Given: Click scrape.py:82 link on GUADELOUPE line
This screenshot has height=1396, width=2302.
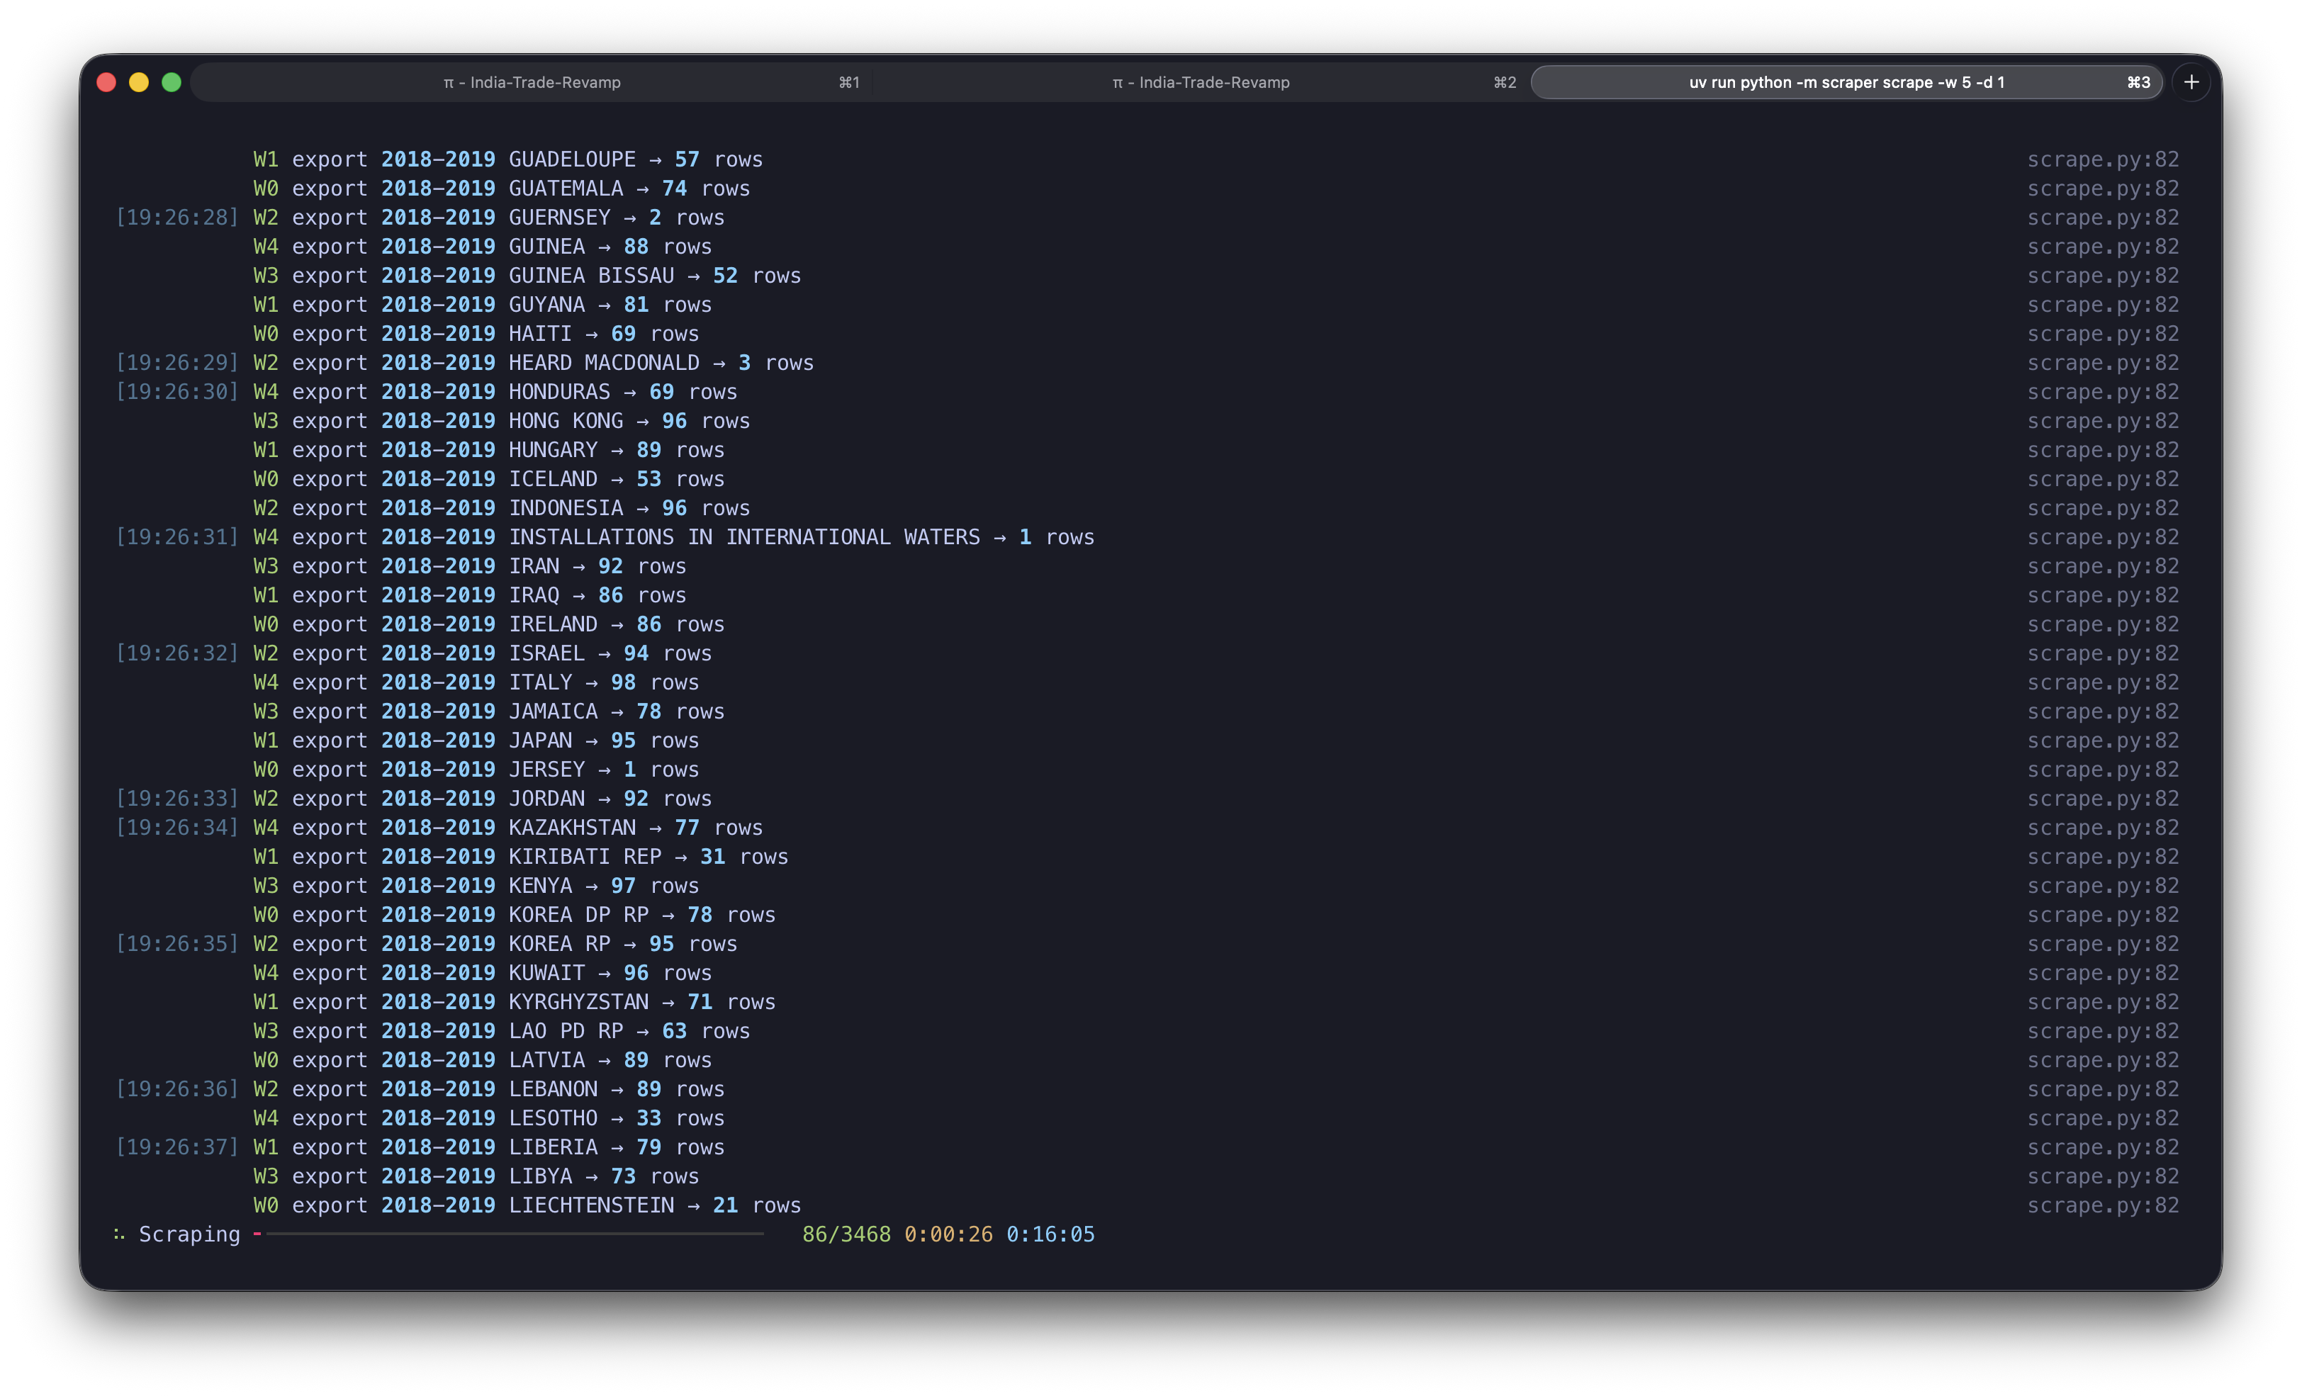Looking at the screenshot, I should click(x=2102, y=159).
